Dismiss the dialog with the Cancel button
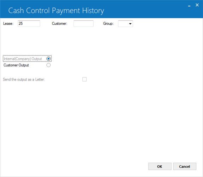Viewport: 203px width, 177px height. click(x=185, y=166)
